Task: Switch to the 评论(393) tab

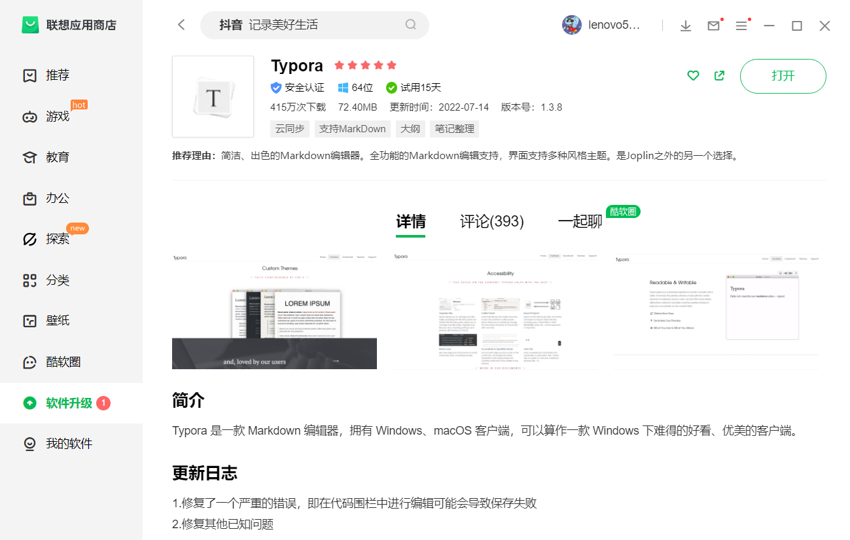Action: pos(492,221)
